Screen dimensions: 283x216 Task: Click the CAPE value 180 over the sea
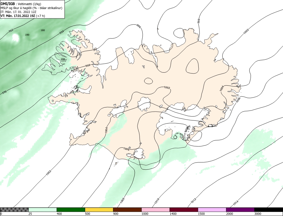pyautogui.click(x=43, y=30)
